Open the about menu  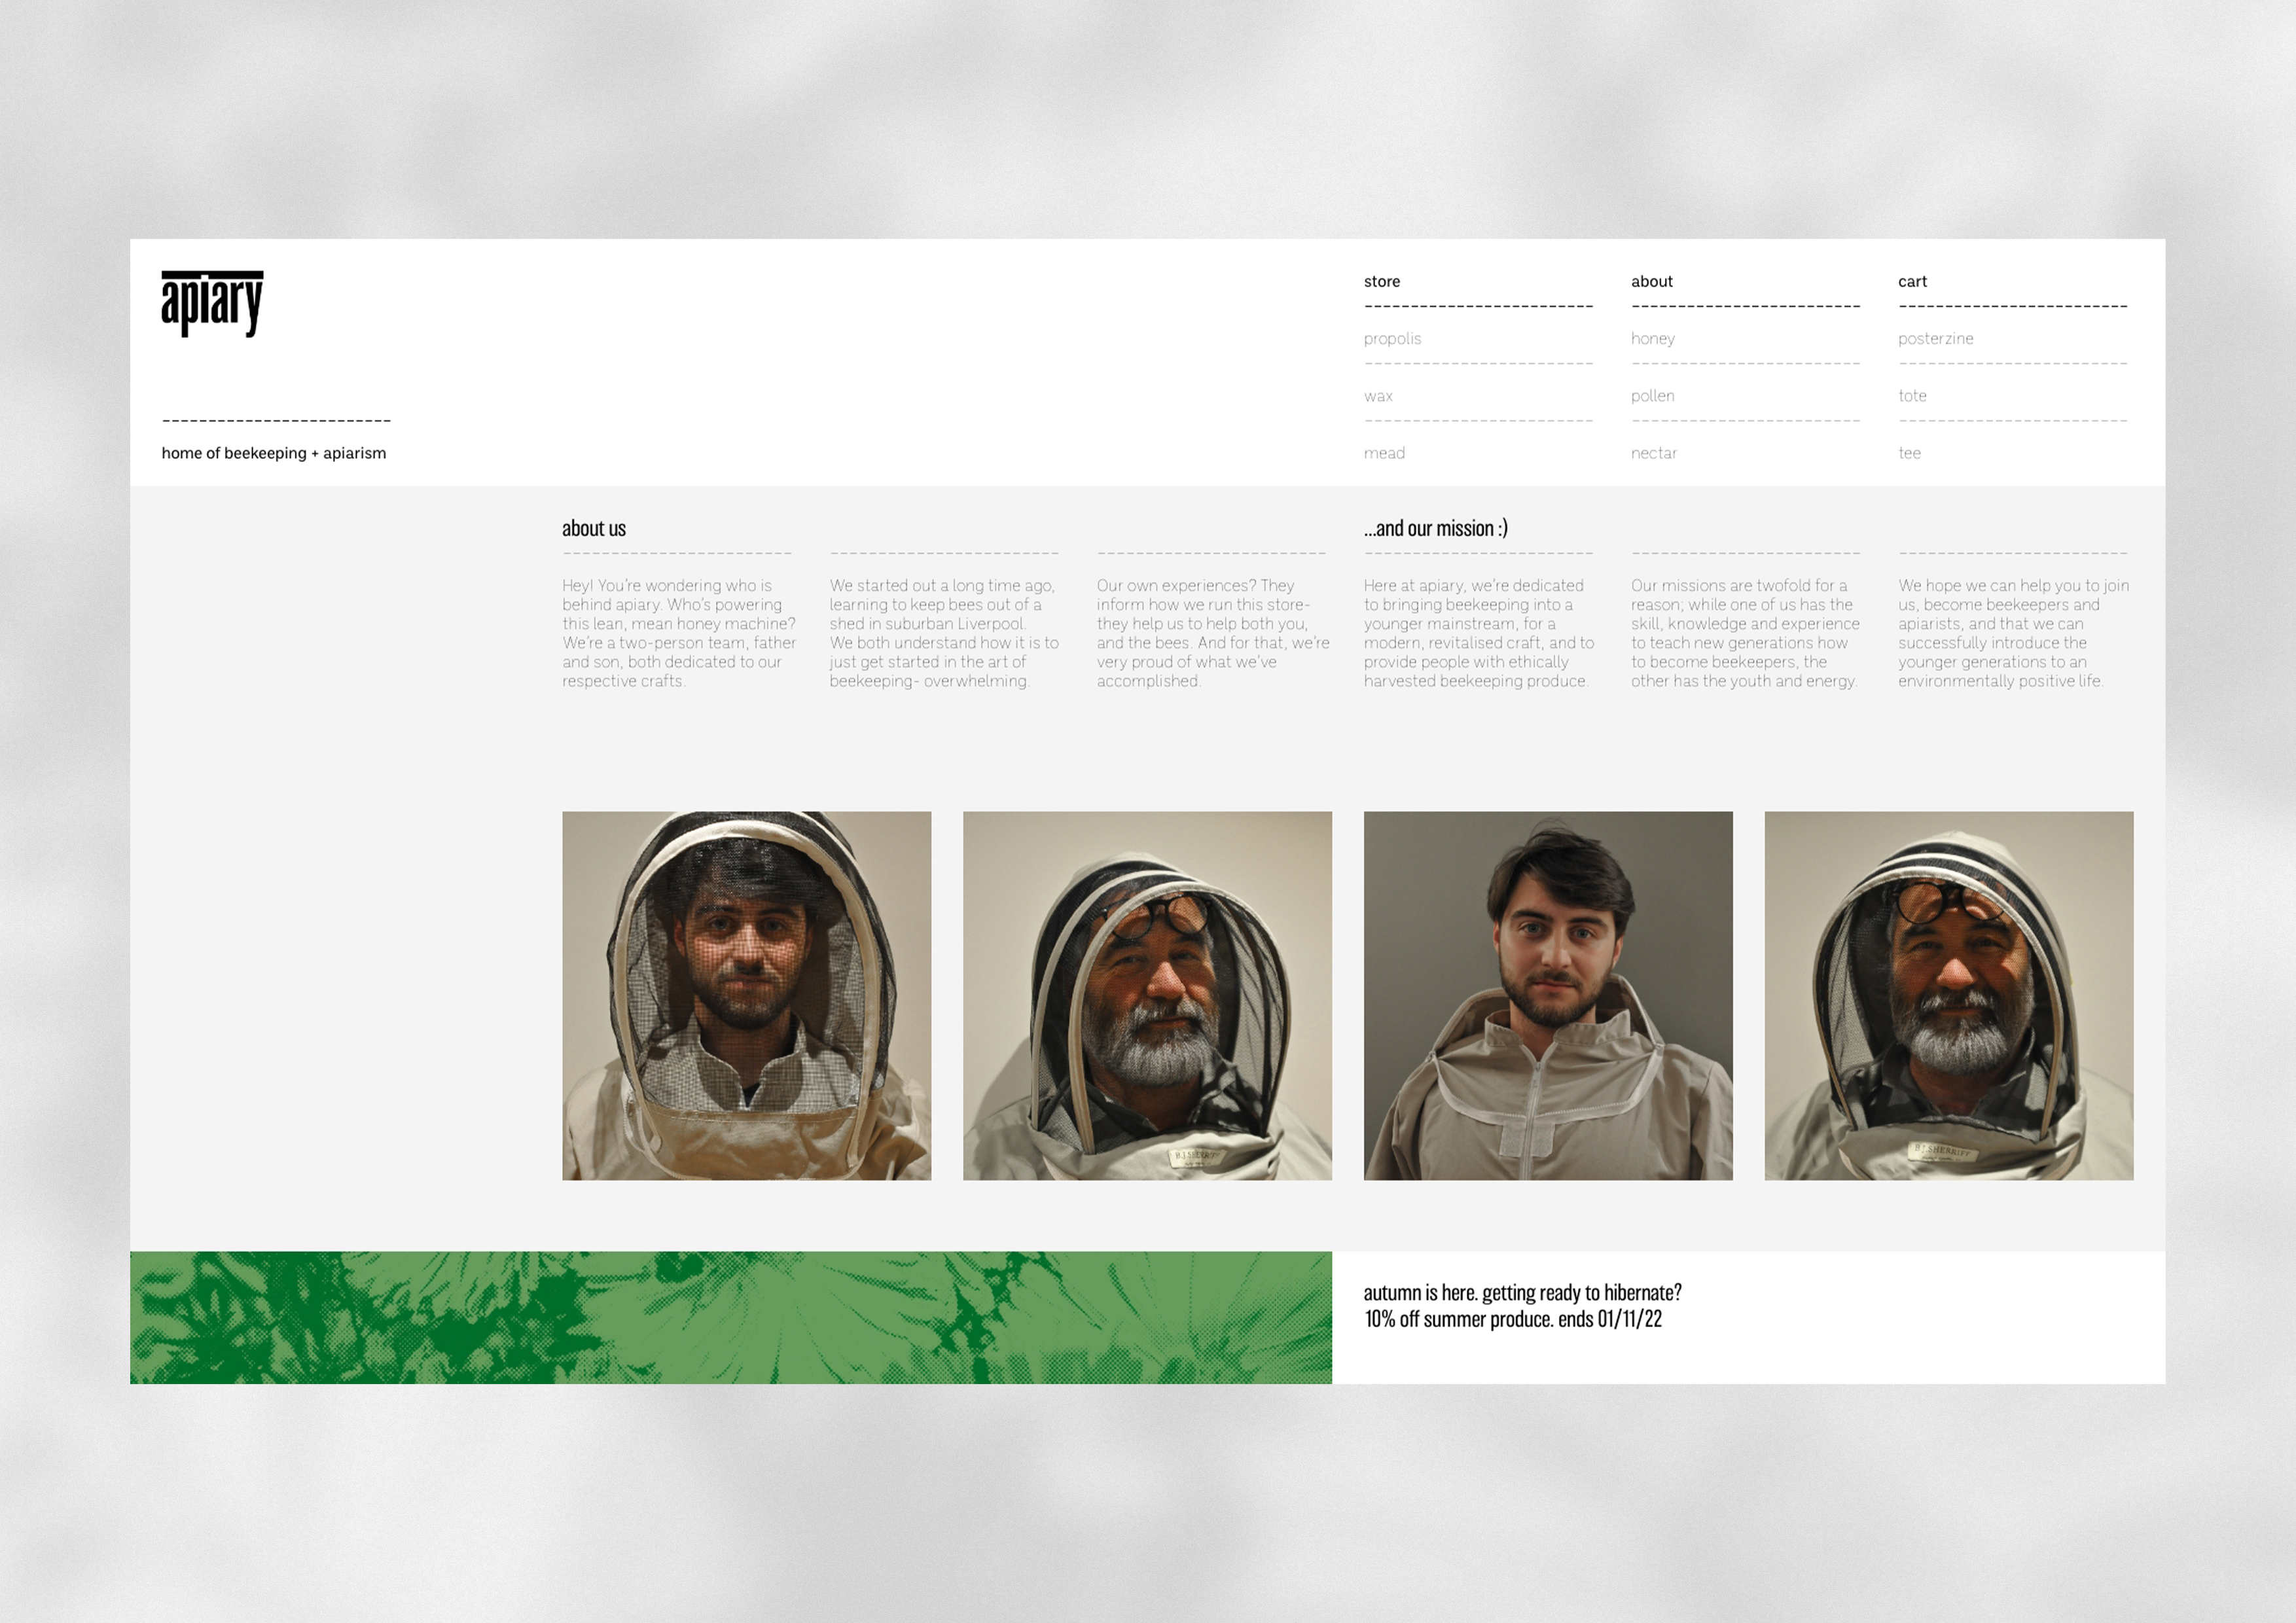[x=1651, y=282]
